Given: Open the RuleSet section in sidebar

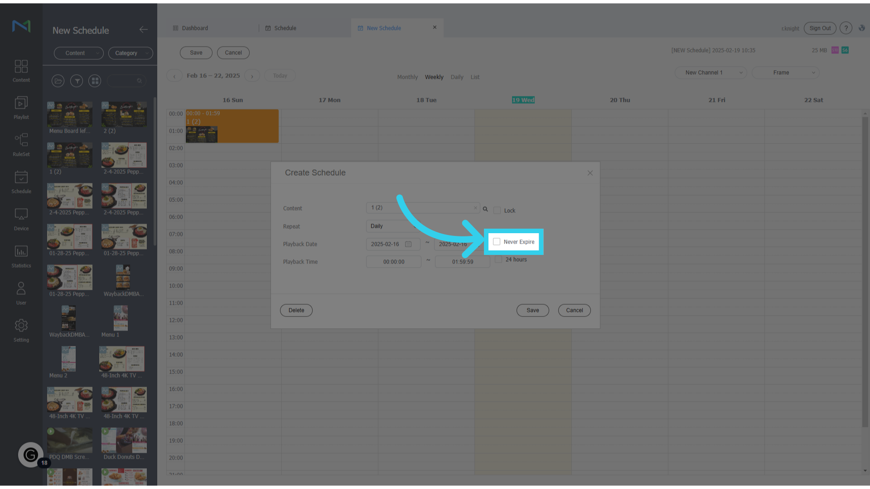Looking at the screenshot, I should 21,145.
